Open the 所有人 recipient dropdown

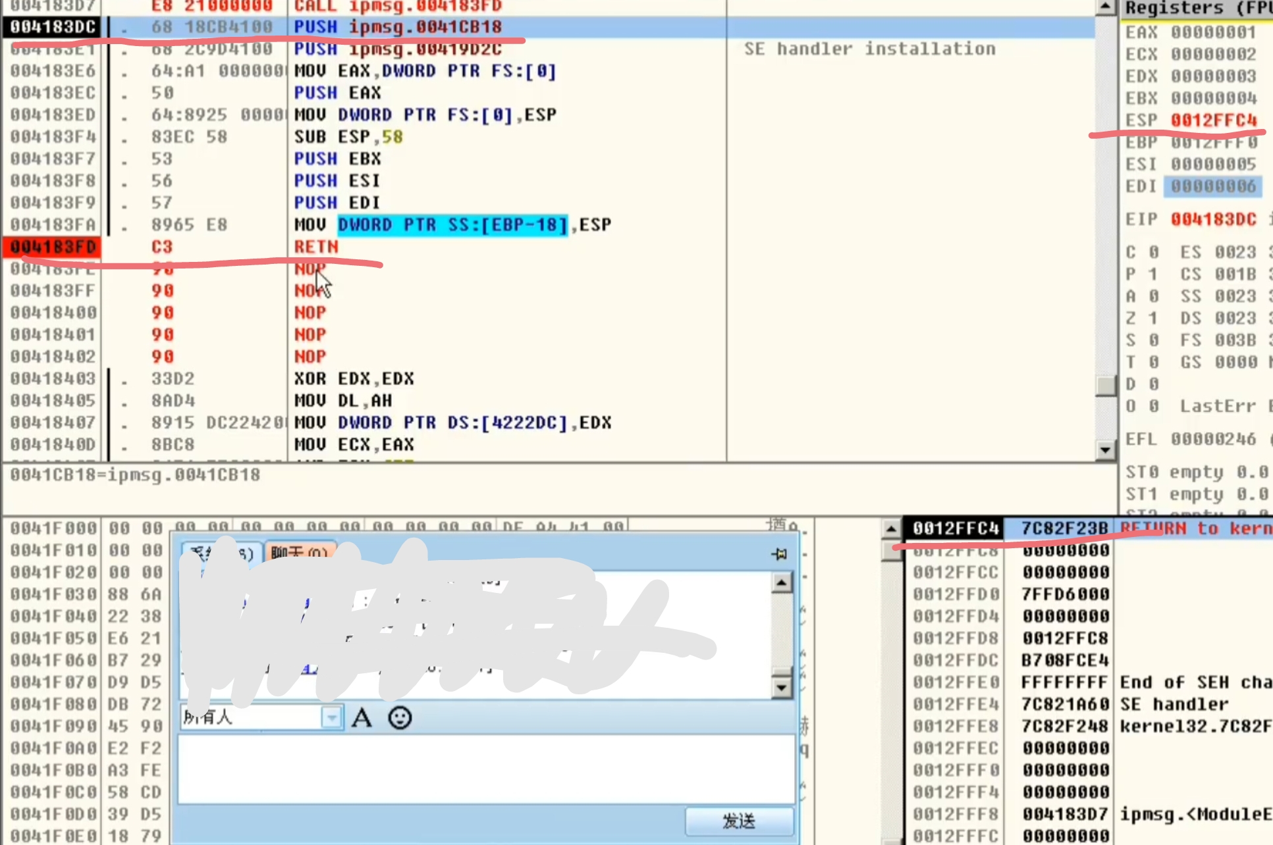[332, 717]
